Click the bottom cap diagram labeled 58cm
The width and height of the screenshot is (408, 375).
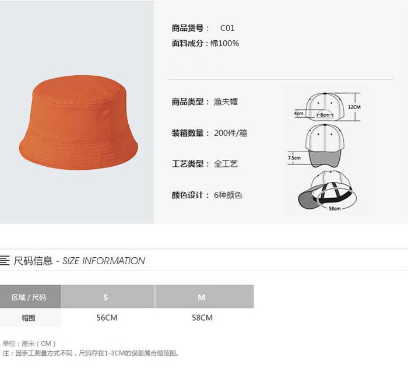click(328, 191)
